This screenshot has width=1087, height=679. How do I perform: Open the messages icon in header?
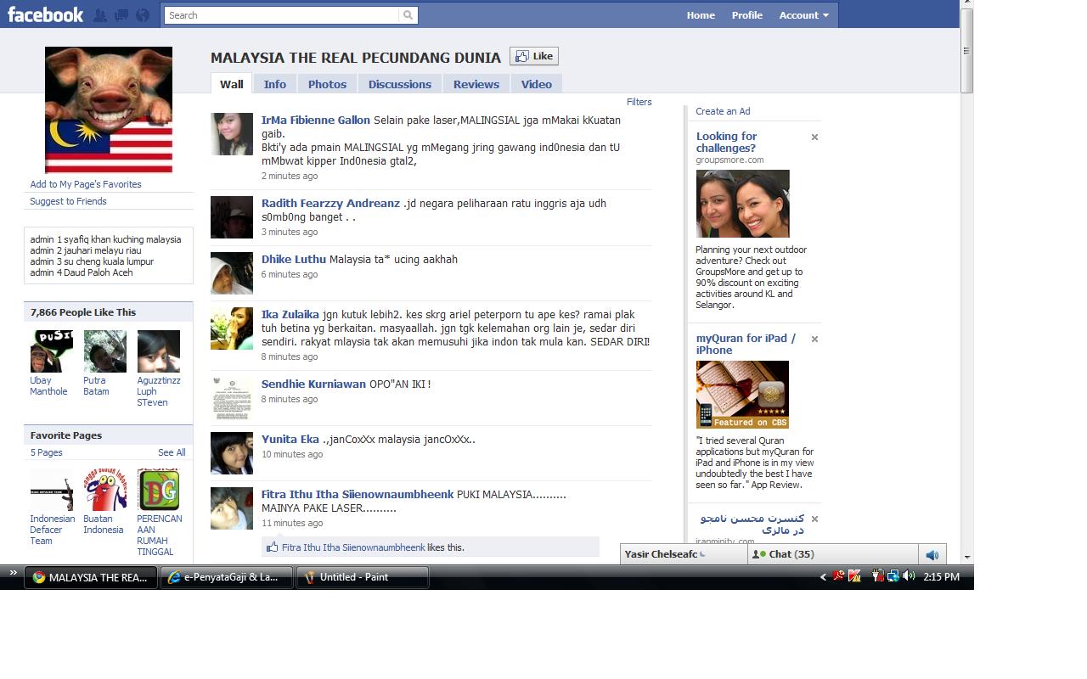coord(121,15)
